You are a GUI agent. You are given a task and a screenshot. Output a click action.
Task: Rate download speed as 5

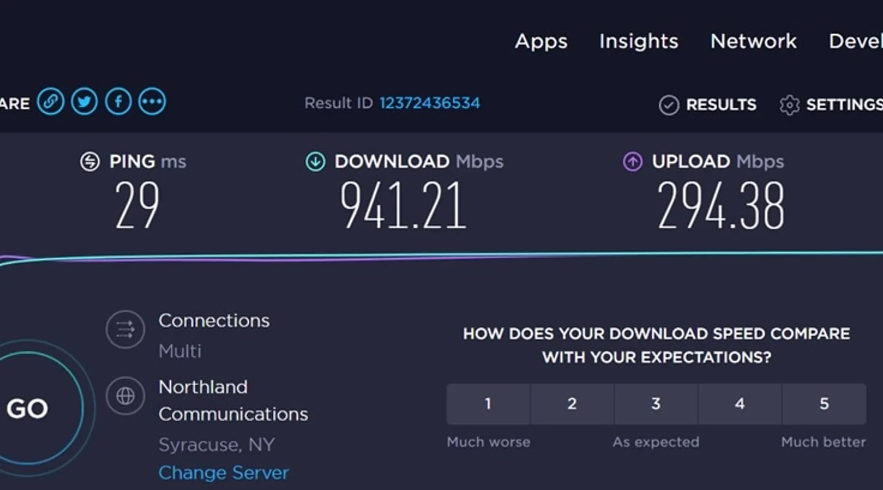824,404
